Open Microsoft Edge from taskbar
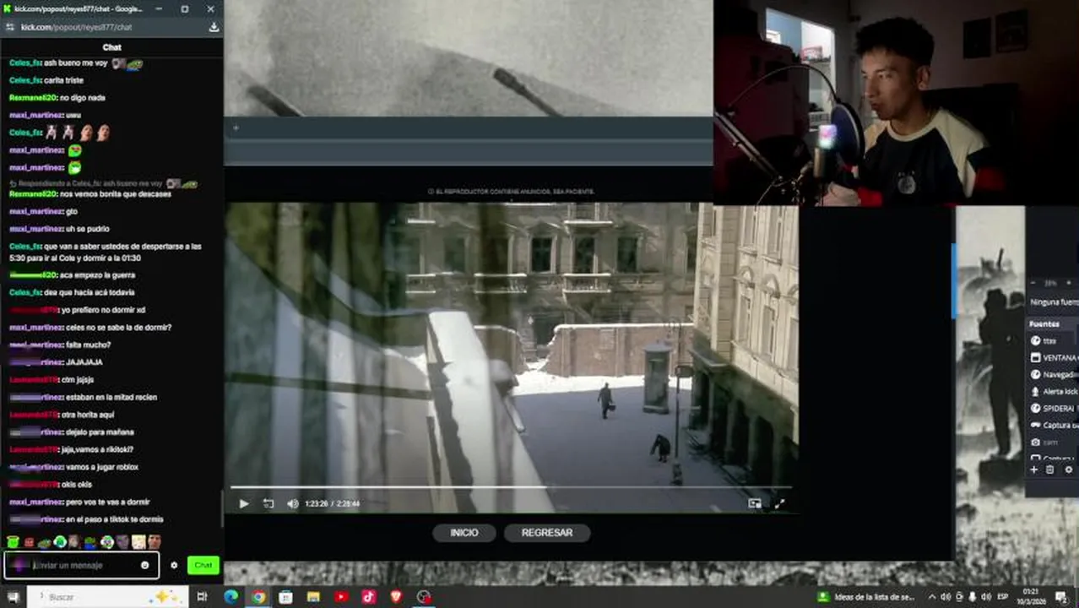 pos(230,597)
